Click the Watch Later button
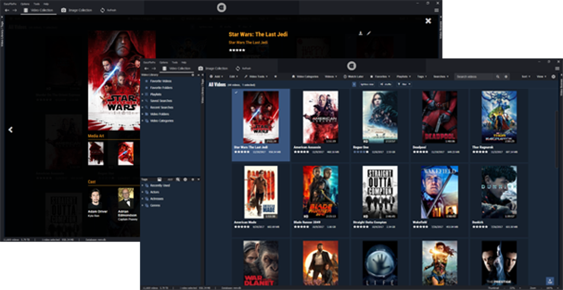 tap(353, 77)
